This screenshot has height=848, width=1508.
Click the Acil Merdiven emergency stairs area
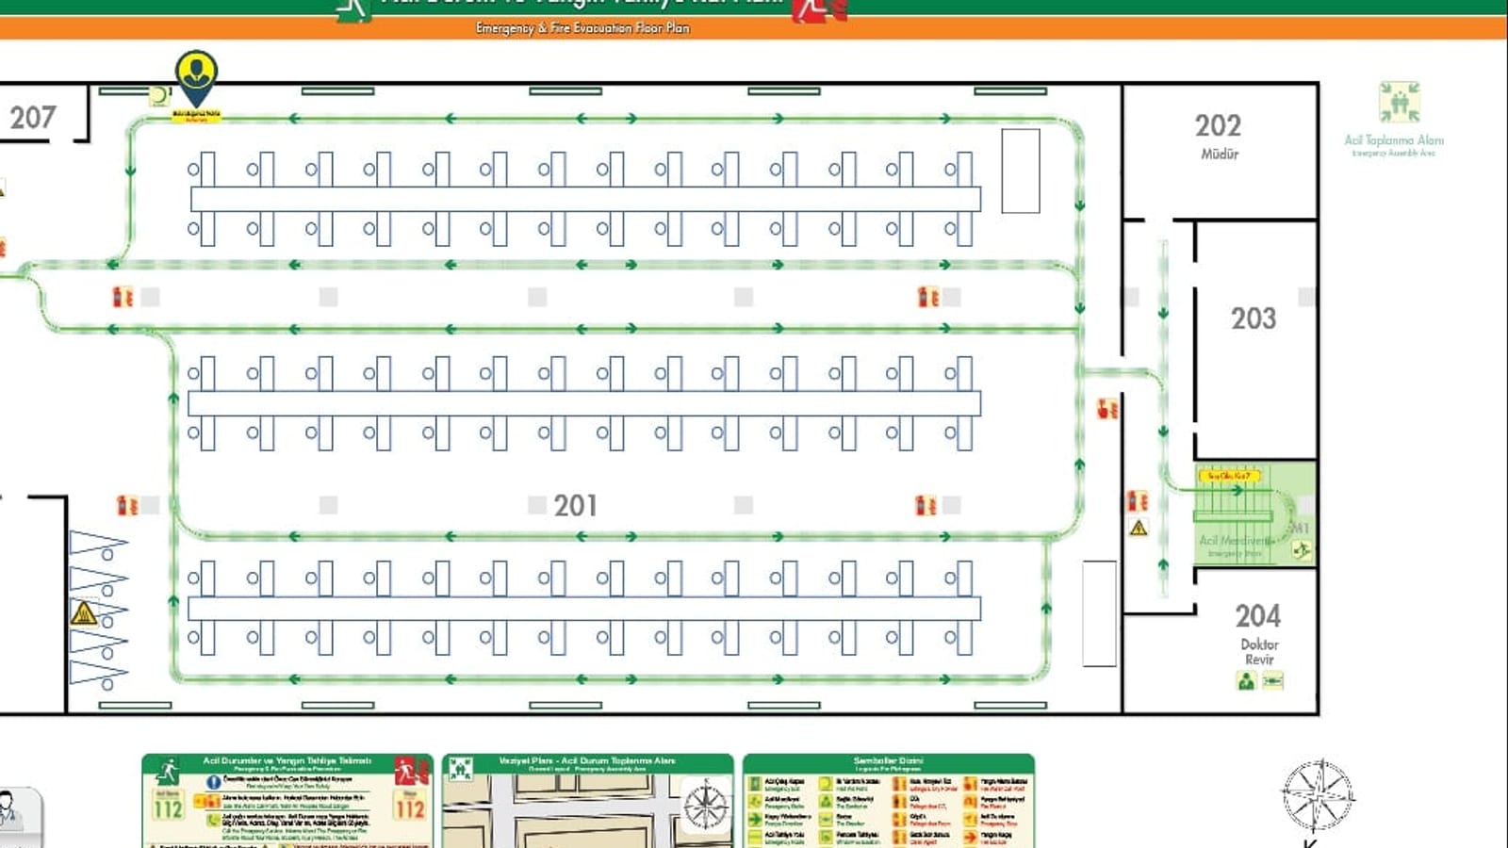pos(1254,514)
